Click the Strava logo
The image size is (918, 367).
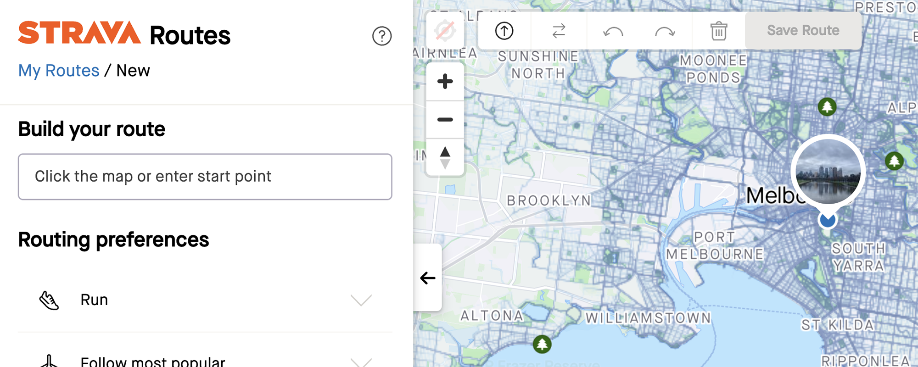pos(79,33)
